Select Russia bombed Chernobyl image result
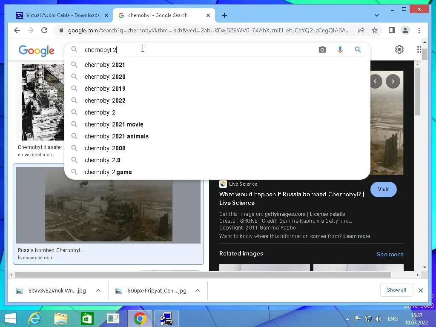The height and width of the screenshot is (327, 436). pos(108,214)
